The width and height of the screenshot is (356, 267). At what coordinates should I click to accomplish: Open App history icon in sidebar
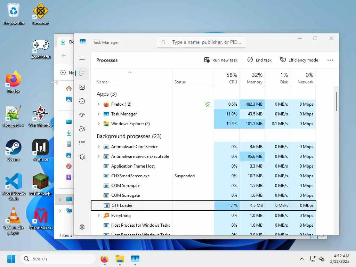pos(82,101)
